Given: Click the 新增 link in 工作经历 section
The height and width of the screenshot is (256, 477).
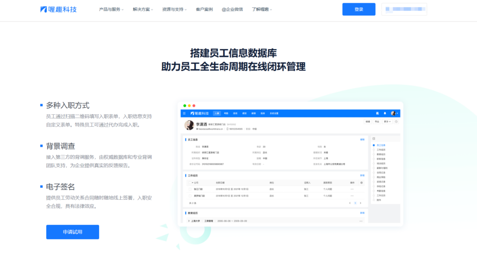Looking at the screenshot, I should coord(362,176).
